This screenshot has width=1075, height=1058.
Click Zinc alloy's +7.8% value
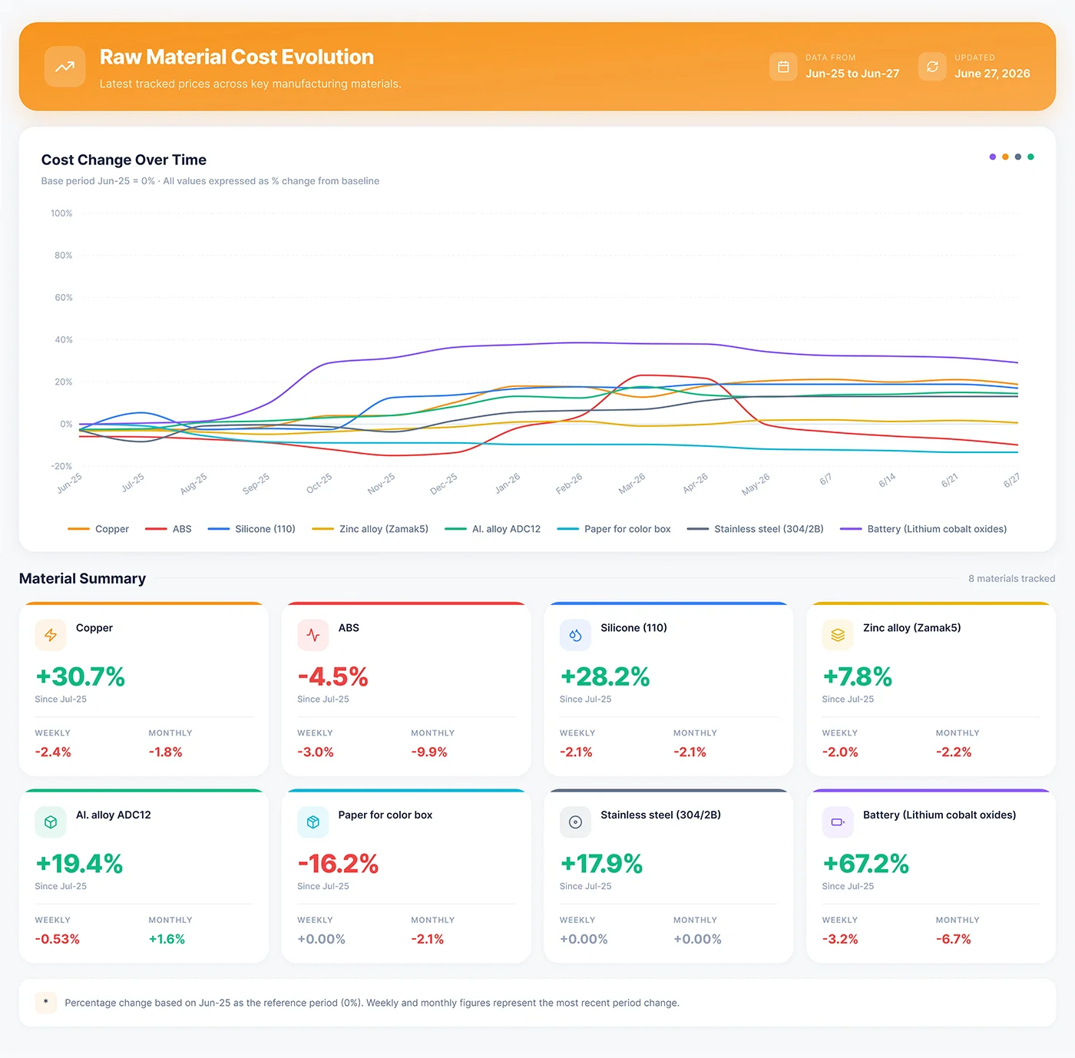(x=857, y=676)
